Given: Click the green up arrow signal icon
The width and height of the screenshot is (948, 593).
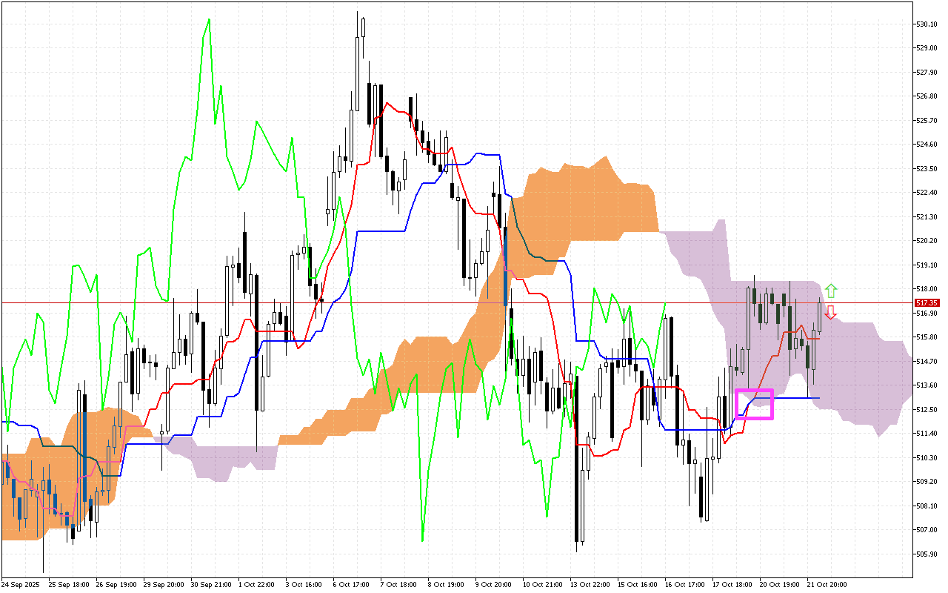Looking at the screenshot, I should coord(831,289).
